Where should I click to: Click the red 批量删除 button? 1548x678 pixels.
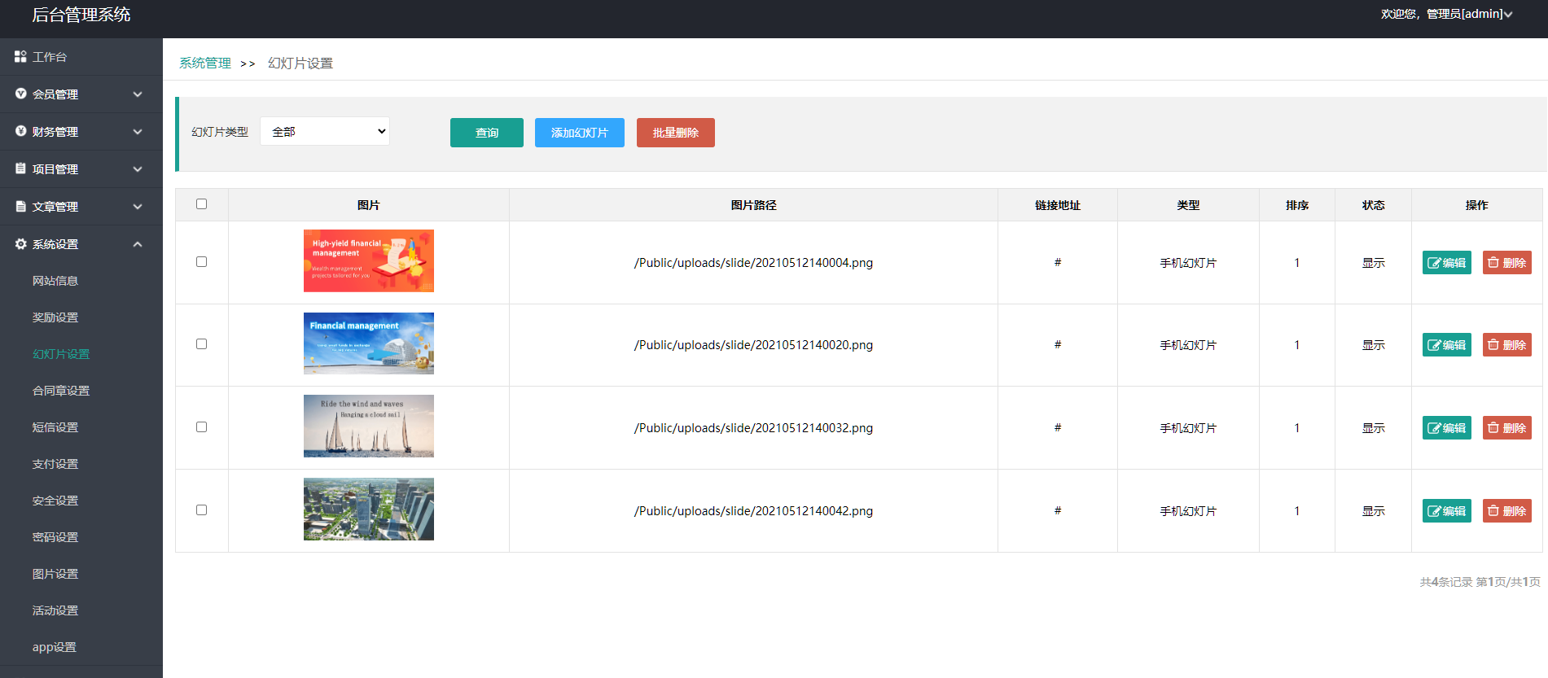[675, 133]
